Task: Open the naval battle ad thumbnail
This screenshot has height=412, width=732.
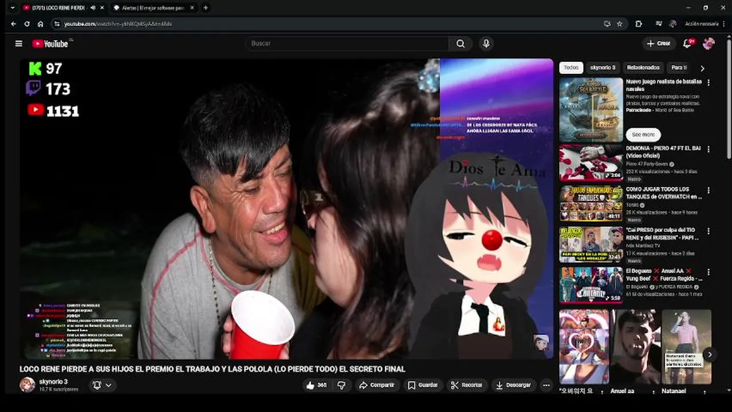Action: 591,110
